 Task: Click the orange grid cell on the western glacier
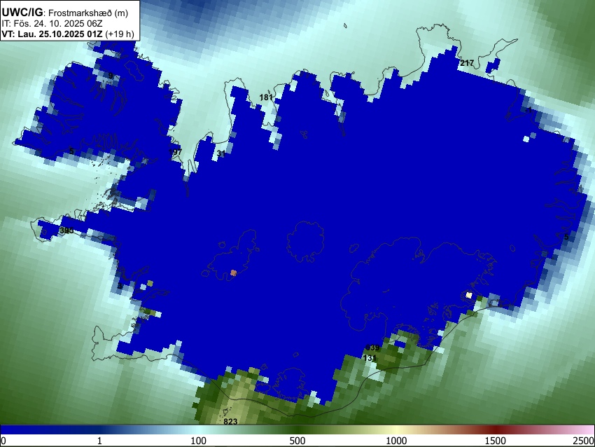(x=233, y=273)
